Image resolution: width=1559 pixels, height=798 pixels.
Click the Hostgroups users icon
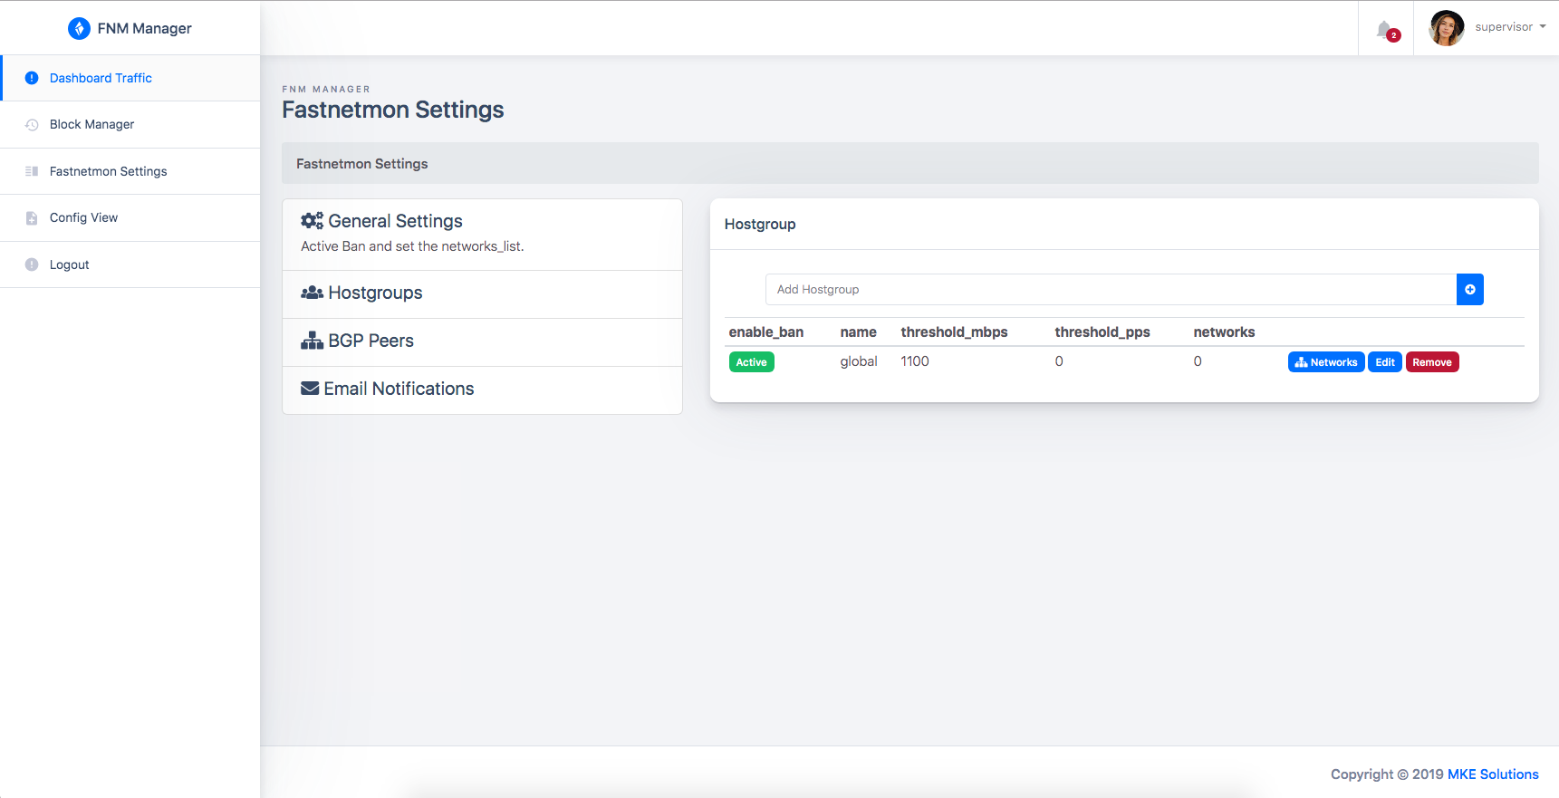point(312,293)
